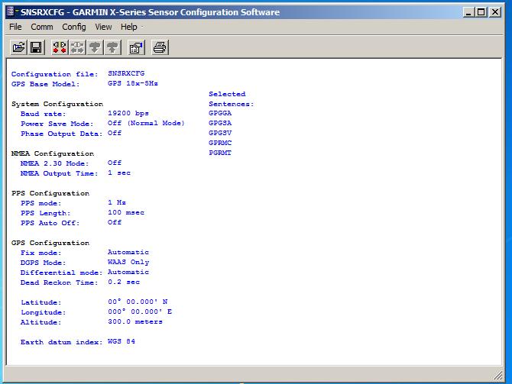This screenshot has height=384, width=512.
Task: Minimize the SNSRXCFG window
Action: (x=468, y=12)
